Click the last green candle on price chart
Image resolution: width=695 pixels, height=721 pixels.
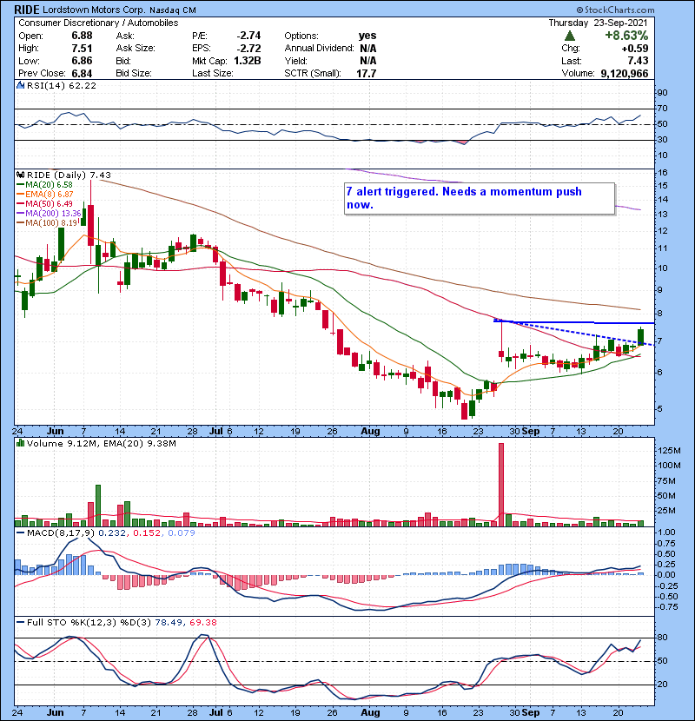coord(640,336)
